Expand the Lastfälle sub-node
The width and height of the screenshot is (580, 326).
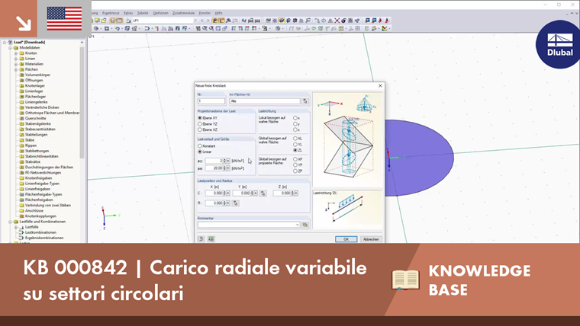click(x=16, y=227)
